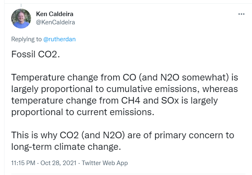The image size is (252, 175).
Task: Open the Ken Caldeira display name link
Action: click(x=55, y=14)
